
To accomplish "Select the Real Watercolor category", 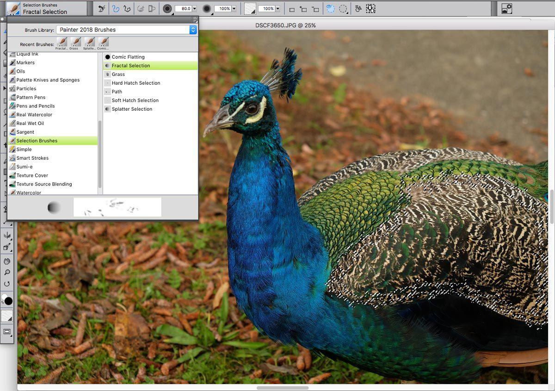I will (53, 115).
